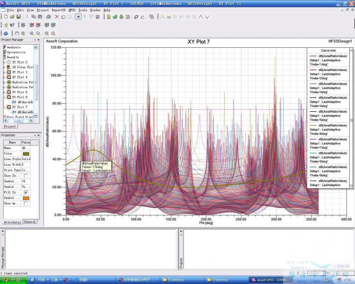The width and height of the screenshot is (355, 284).
Task: Click the Zoom In magnifier icon
Action: click(x=32, y=33)
